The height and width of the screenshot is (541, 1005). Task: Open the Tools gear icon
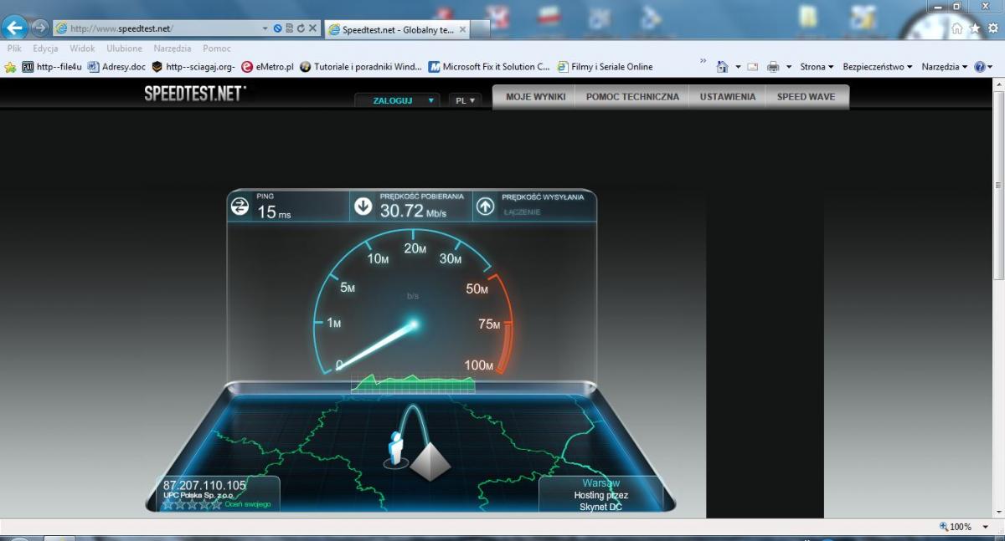pos(992,28)
